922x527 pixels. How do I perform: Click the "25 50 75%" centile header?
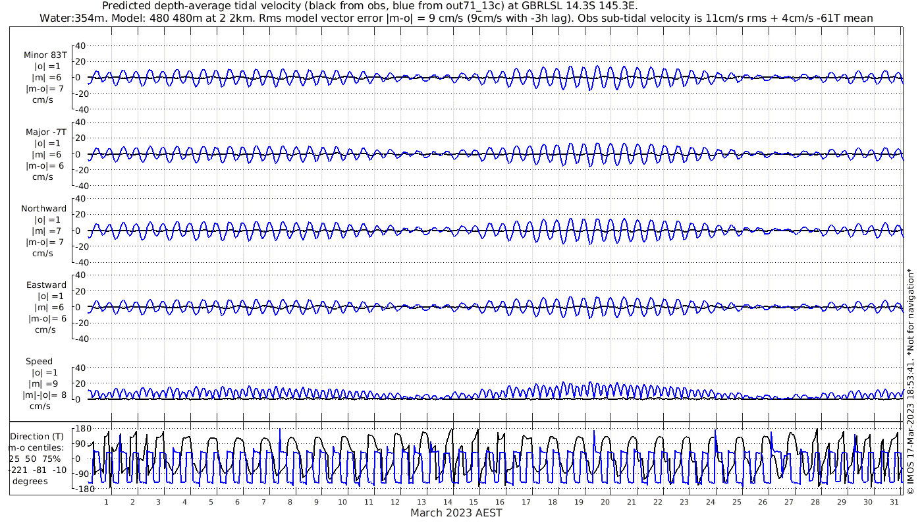pyautogui.click(x=35, y=459)
